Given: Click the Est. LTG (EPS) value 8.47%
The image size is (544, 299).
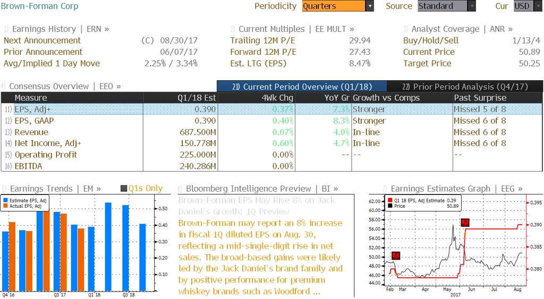Looking at the screenshot, I should pos(360,64).
